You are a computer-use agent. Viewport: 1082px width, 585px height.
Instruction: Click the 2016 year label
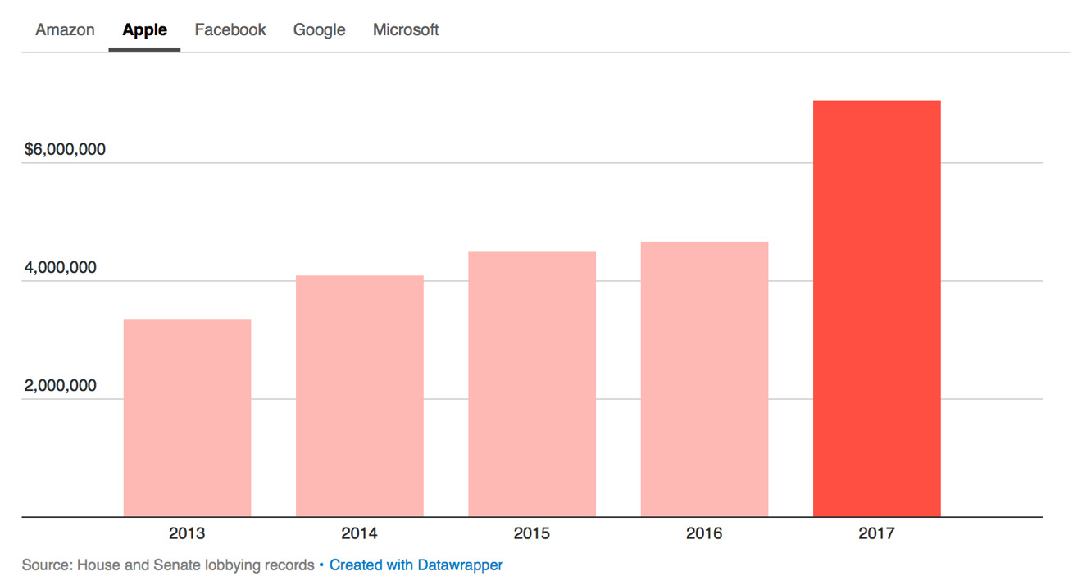click(x=704, y=534)
